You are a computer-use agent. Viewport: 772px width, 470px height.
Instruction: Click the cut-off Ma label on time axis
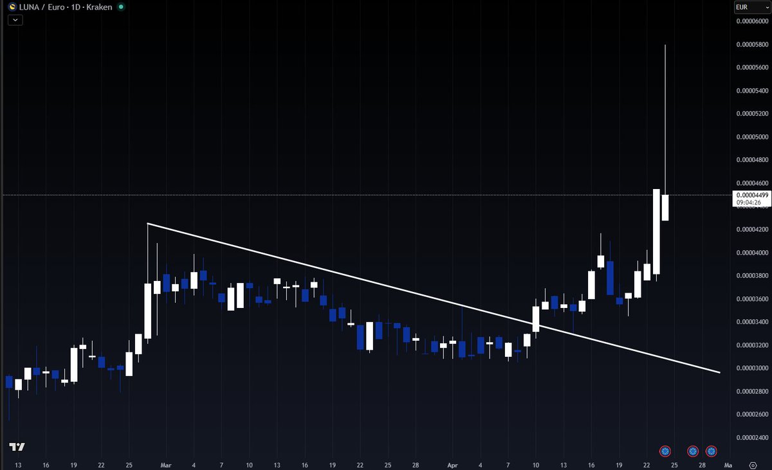pos(728,464)
